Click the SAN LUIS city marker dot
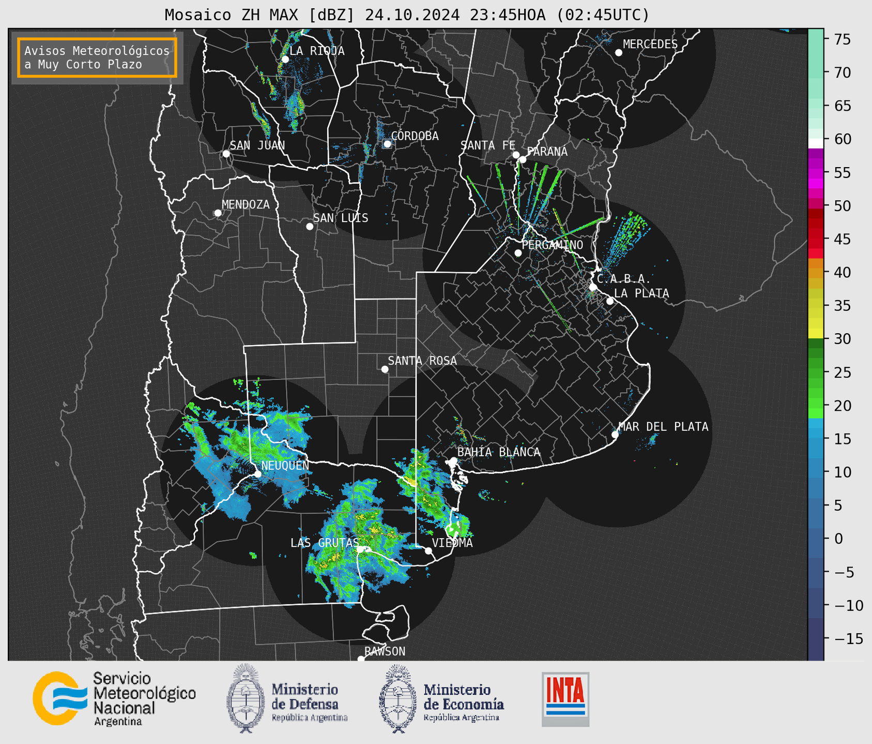Screen dimensions: 872x744 tap(309, 226)
